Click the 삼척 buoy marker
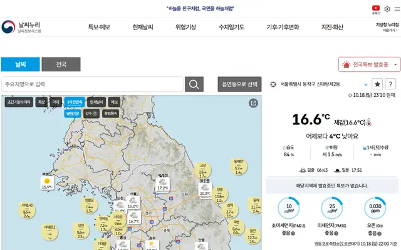This screenshot has width=401, height=250. tap(230, 210)
